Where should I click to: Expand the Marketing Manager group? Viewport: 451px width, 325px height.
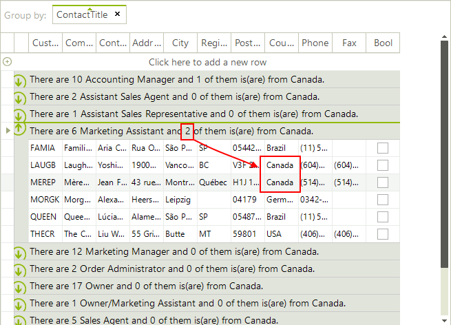click(19, 253)
